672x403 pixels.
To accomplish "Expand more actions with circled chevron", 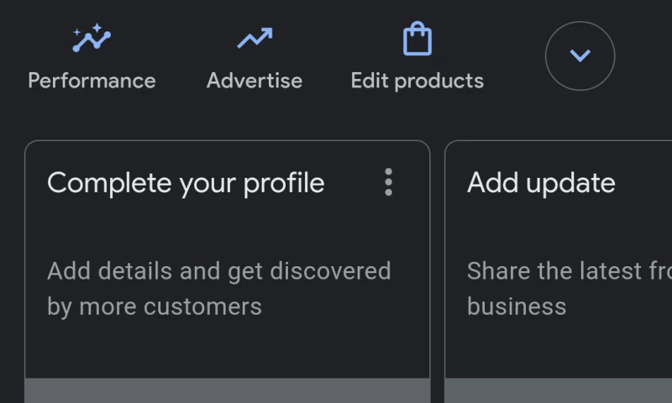I will tap(580, 56).
